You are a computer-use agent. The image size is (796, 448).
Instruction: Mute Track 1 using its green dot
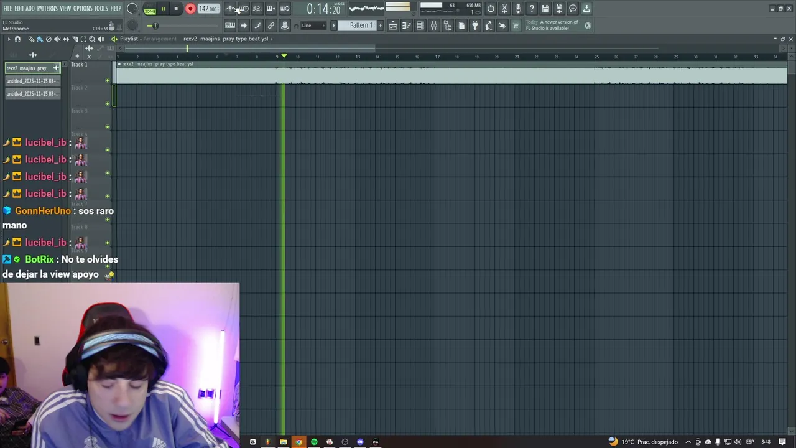pyautogui.click(x=108, y=80)
